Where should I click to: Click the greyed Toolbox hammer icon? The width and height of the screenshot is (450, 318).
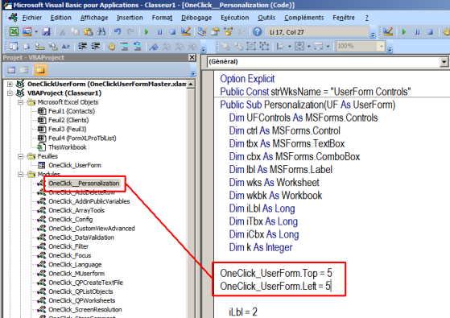pyautogui.click(x=241, y=31)
